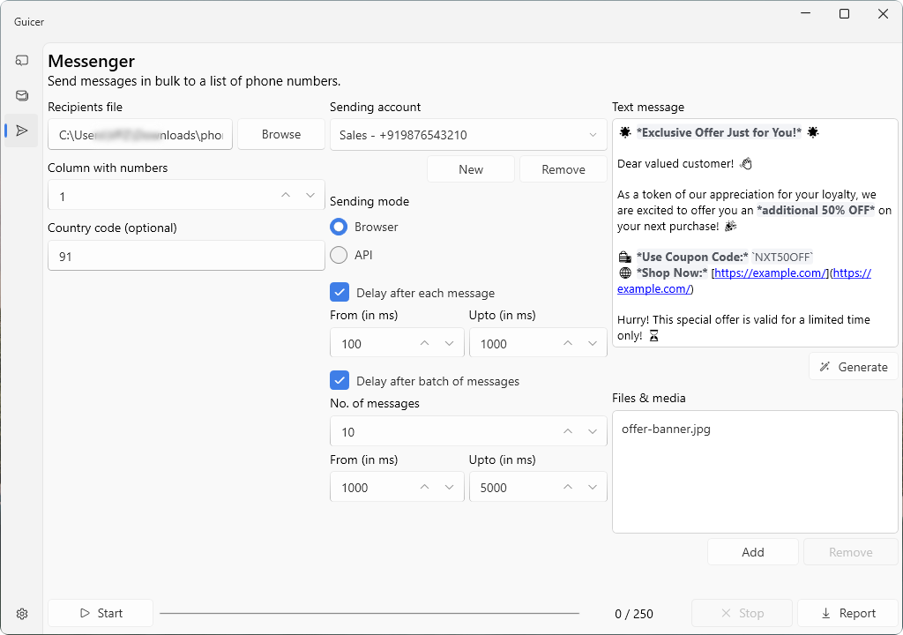Viewport: 903px width, 635px height.
Task: Increase the Column with numbers value
Action: click(x=286, y=196)
